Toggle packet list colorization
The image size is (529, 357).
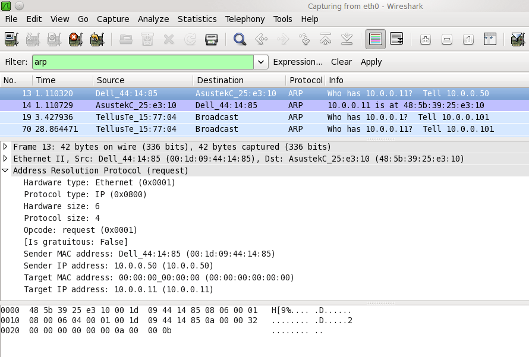[x=376, y=39]
